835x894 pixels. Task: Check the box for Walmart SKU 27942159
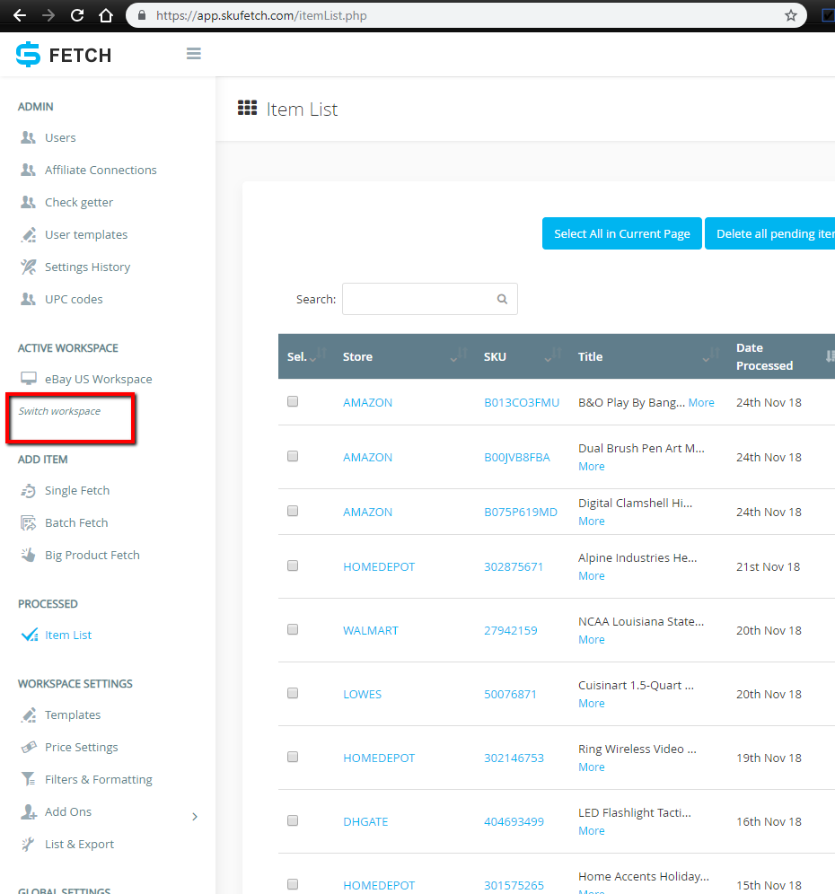coord(293,629)
